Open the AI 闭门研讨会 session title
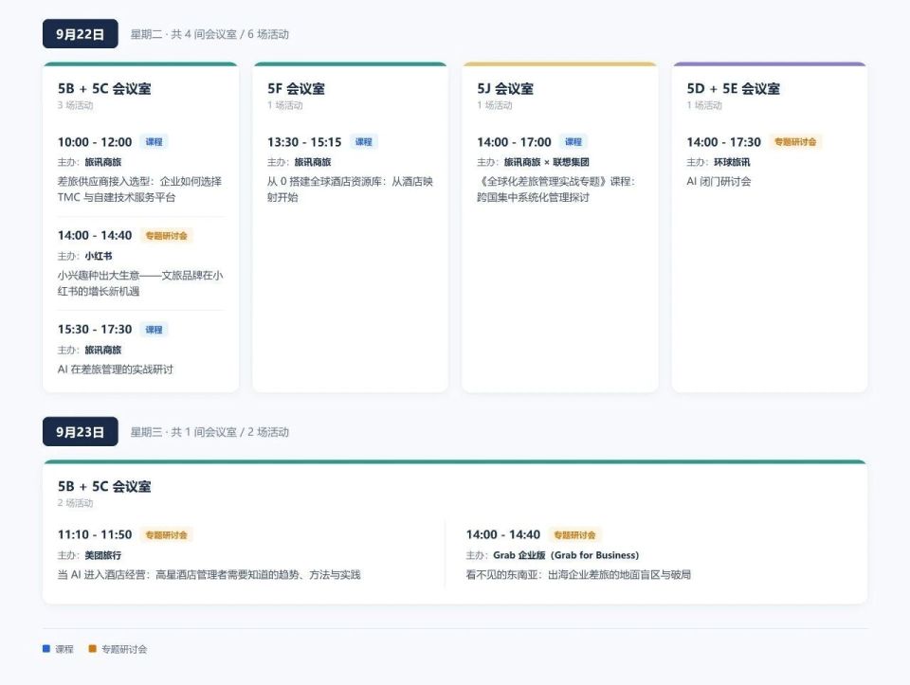The height and width of the screenshot is (685, 910). (719, 182)
